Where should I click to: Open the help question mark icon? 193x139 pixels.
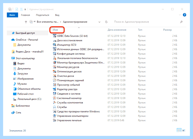(x=184, y=15)
